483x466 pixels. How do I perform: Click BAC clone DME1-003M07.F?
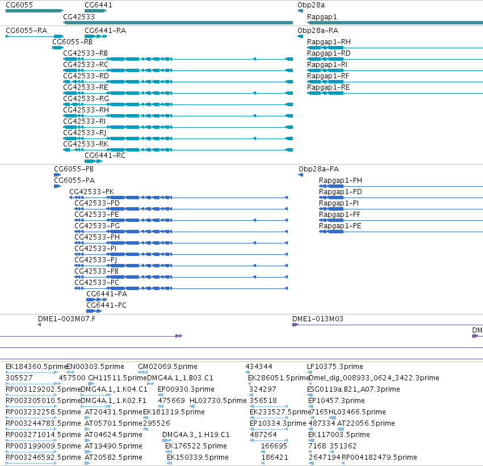66,319
